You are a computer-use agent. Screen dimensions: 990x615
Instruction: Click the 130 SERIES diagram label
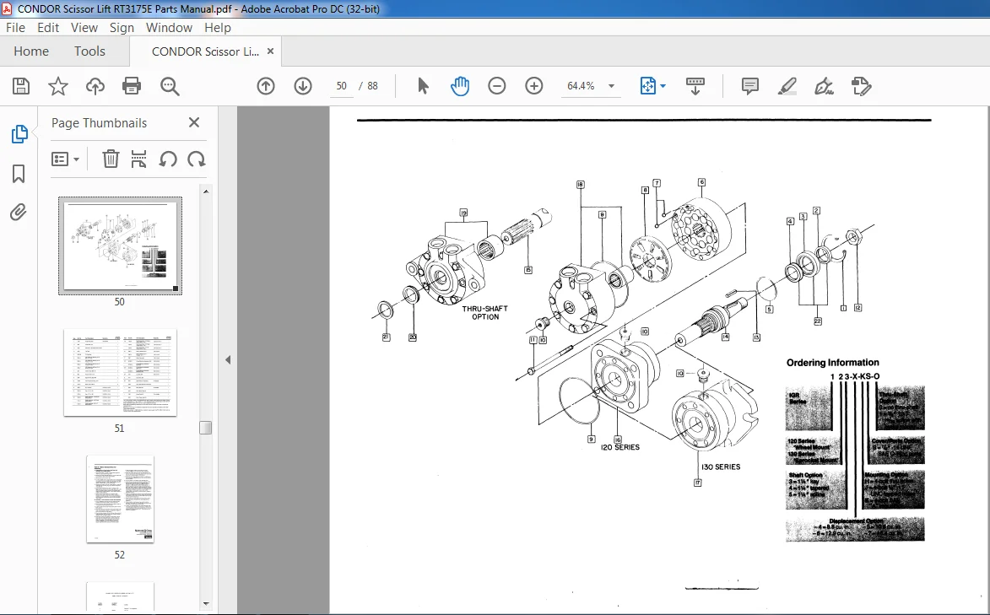[x=721, y=467]
